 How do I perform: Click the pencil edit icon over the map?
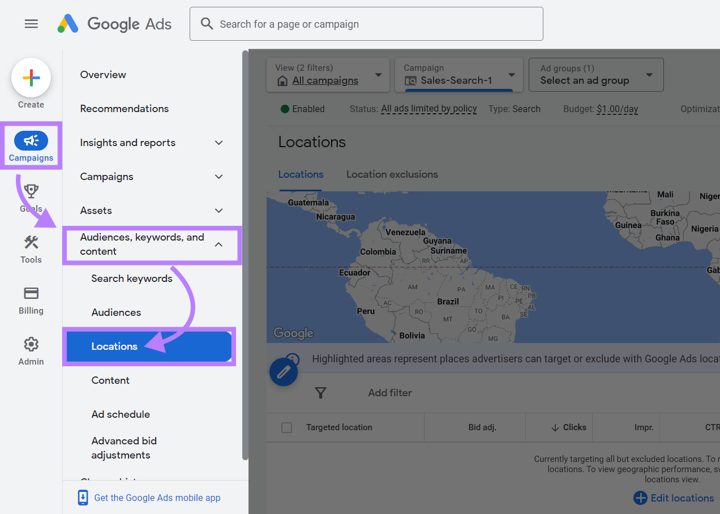coord(284,372)
